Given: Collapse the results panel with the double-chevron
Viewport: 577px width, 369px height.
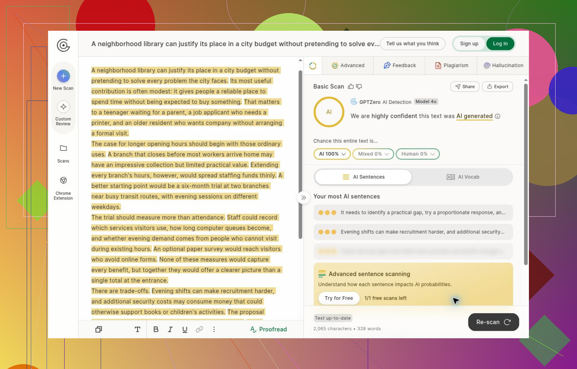Looking at the screenshot, I should (x=304, y=198).
